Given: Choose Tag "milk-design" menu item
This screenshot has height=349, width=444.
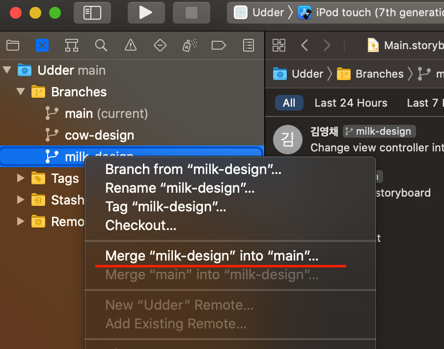Looking at the screenshot, I should click(x=230, y=207).
